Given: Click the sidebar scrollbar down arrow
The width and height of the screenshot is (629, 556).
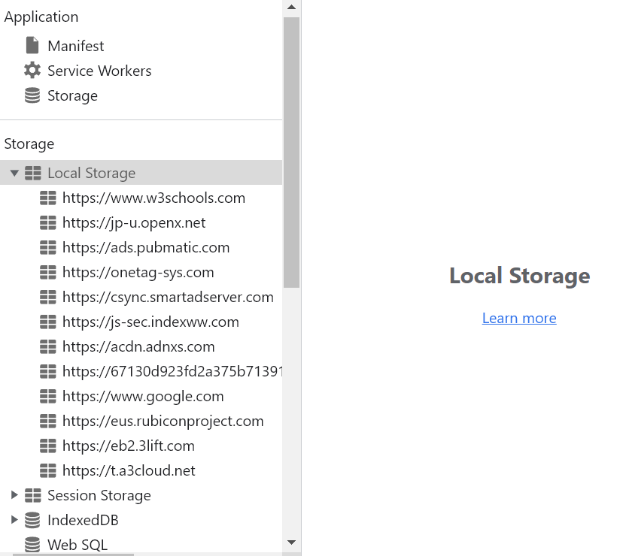Looking at the screenshot, I should (292, 542).
